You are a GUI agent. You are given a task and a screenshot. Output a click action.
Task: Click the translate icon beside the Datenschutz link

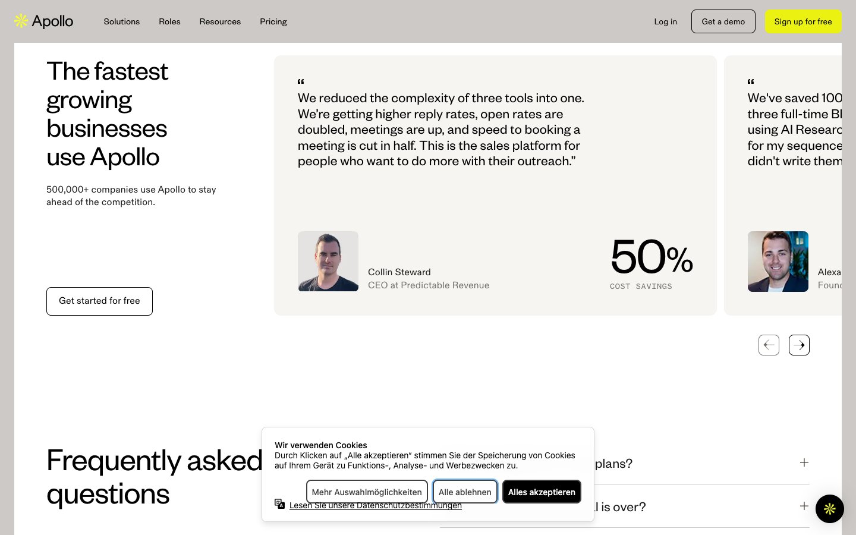(x=279, y=503)
